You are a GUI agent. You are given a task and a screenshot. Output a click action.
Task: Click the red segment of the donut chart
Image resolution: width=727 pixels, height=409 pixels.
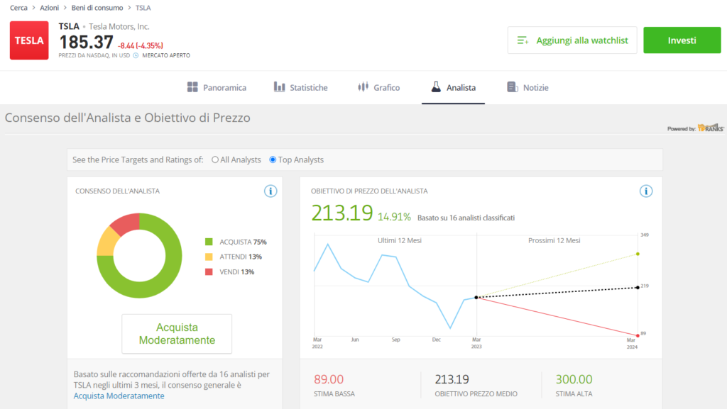(126, 223)
